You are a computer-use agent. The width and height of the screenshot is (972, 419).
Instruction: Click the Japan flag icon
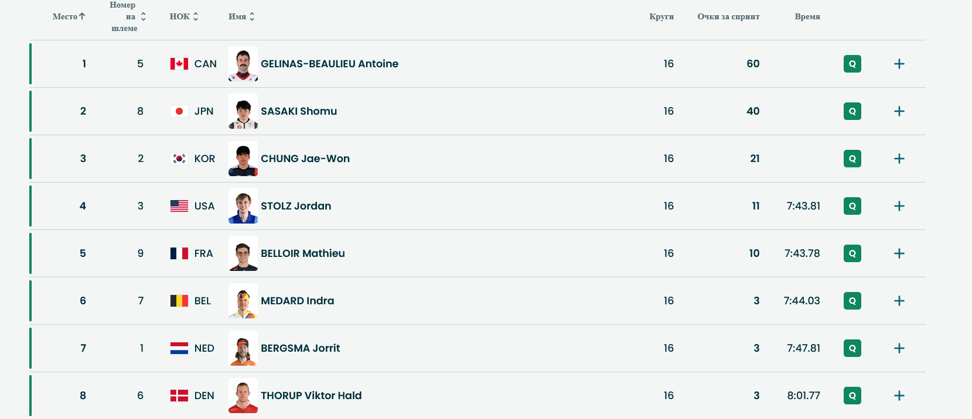point(179,111)
